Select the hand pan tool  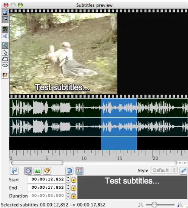click(x=5, y=59)
